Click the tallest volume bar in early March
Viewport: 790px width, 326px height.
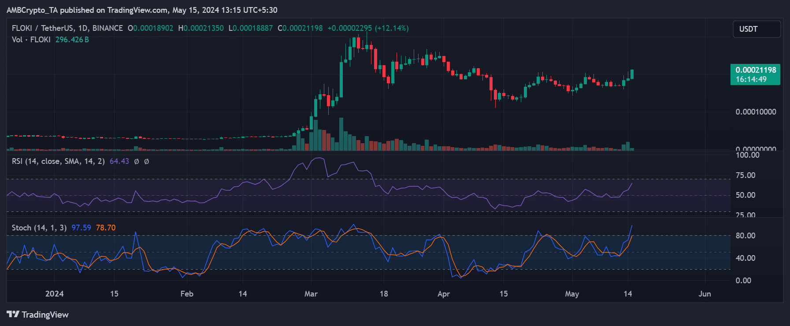point(341,134)
